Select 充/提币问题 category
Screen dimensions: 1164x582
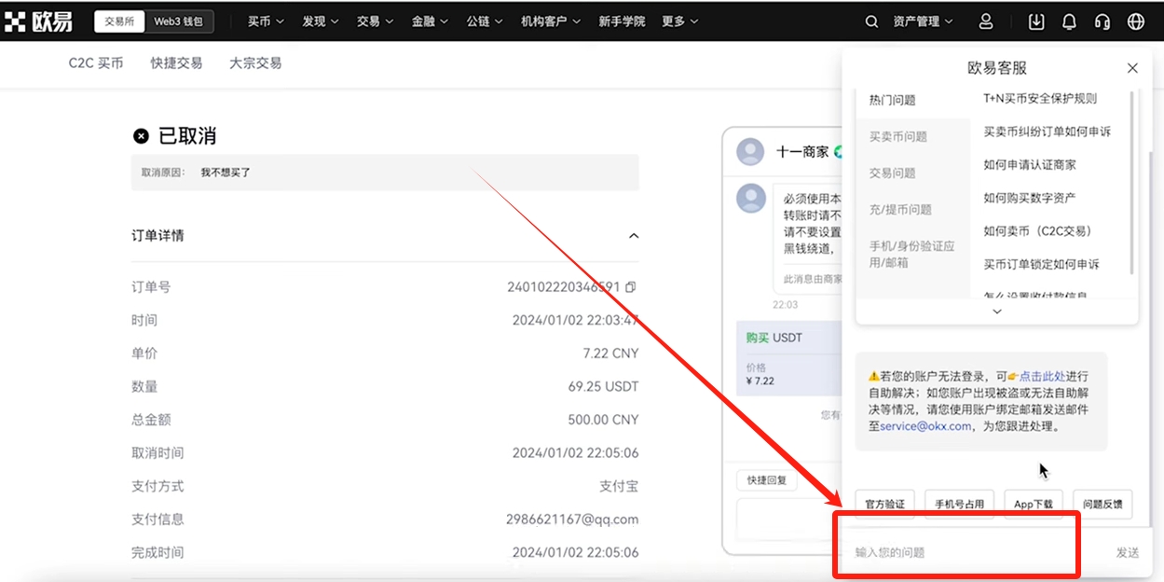tap(900, 210)
